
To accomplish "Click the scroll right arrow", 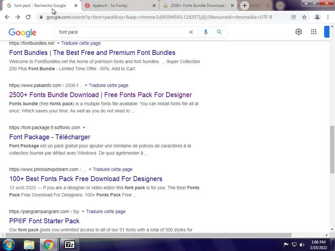I will click(327, 235).
